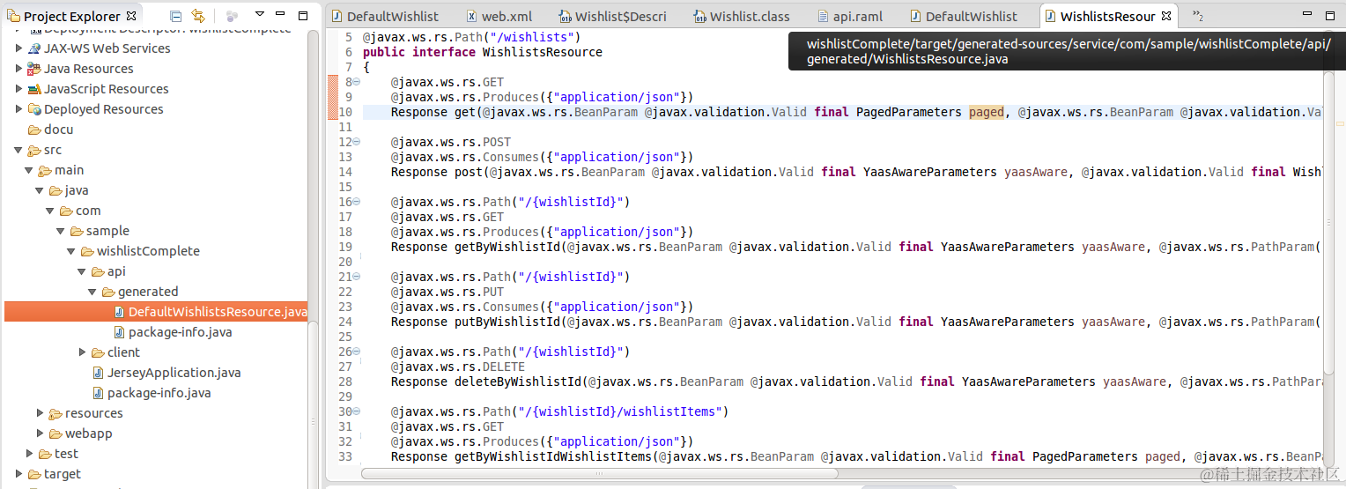Maximize the editor area
Viewport: 1346px width, 489px height.
point(1328,15)
